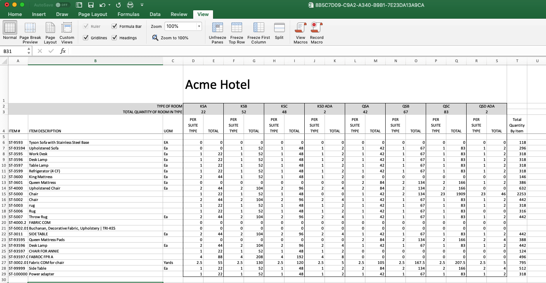The height and width of the screenshot is (283, 546).
Task: Click the Refrigerator (4 CF) cell
Action: click(x=95, y=171)
